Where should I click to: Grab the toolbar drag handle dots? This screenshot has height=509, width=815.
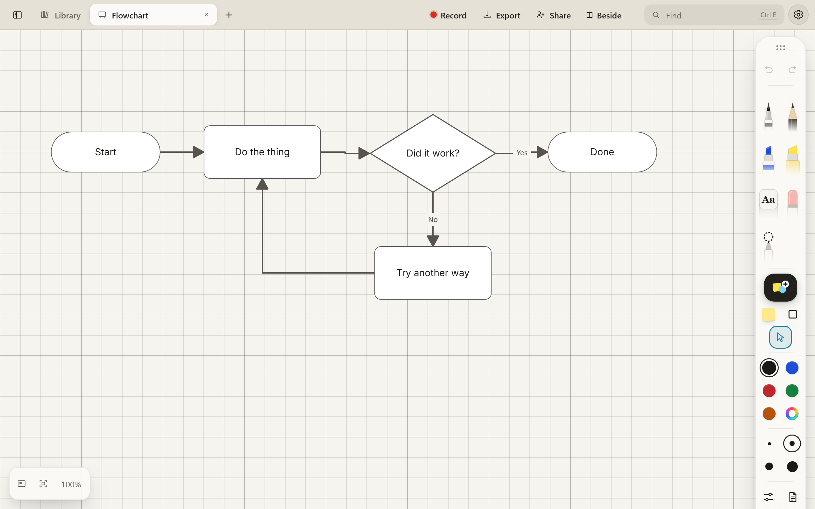[780, 48]
